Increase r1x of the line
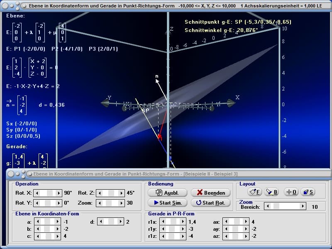 click(x=183, y=222)
